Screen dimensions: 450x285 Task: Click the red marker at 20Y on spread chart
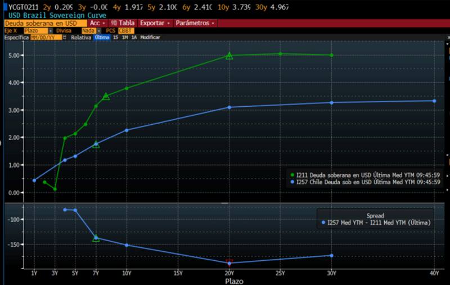(x=229, y=261)
